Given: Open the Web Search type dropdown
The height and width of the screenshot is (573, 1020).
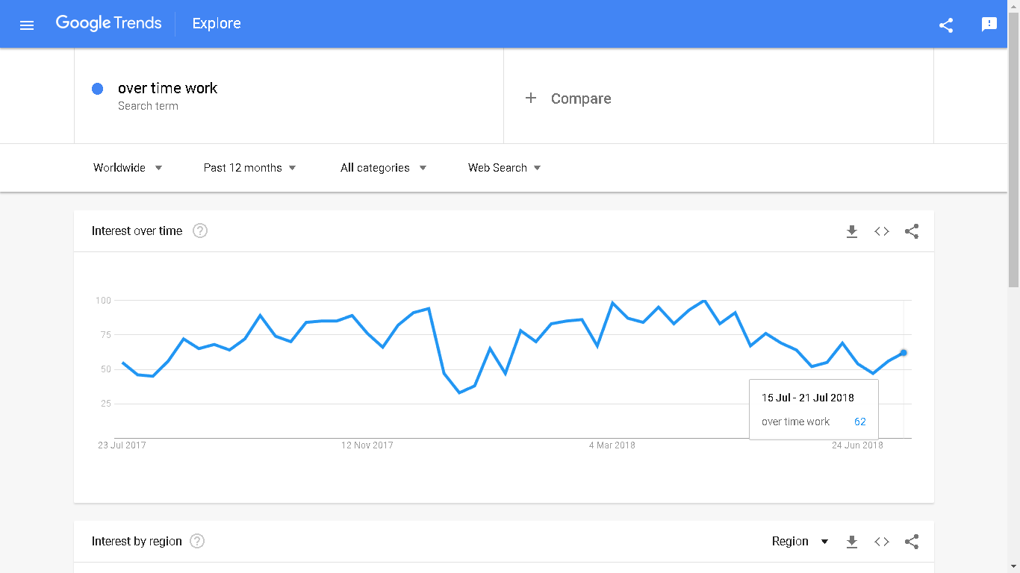Looking at the screenshot, I should click(504, 168).
